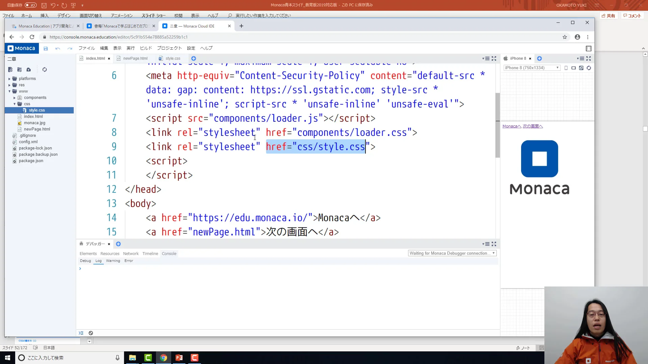
Task: Click the browser address bar URL
Action: pyautogui.click(x=118, y=37)
